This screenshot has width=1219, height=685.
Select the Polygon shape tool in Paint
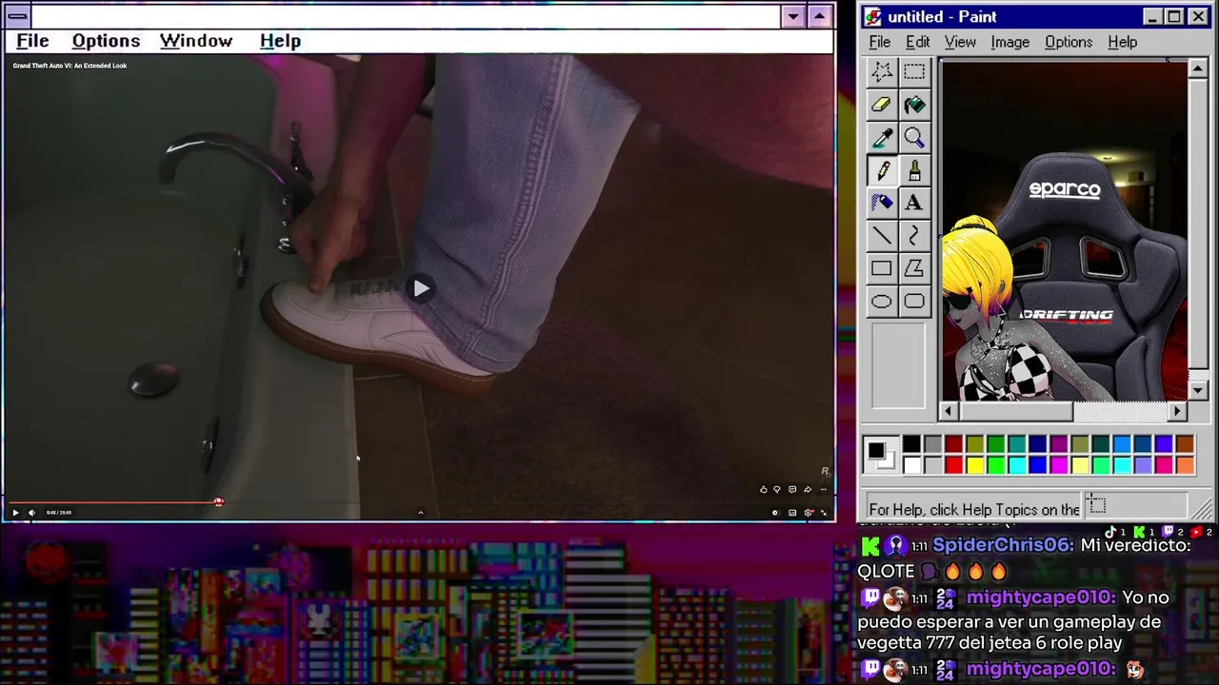pos(914,268)
